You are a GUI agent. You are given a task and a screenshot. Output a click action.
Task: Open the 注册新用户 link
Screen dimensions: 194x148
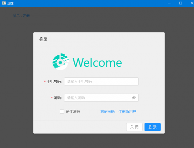[x=127, y=112]
